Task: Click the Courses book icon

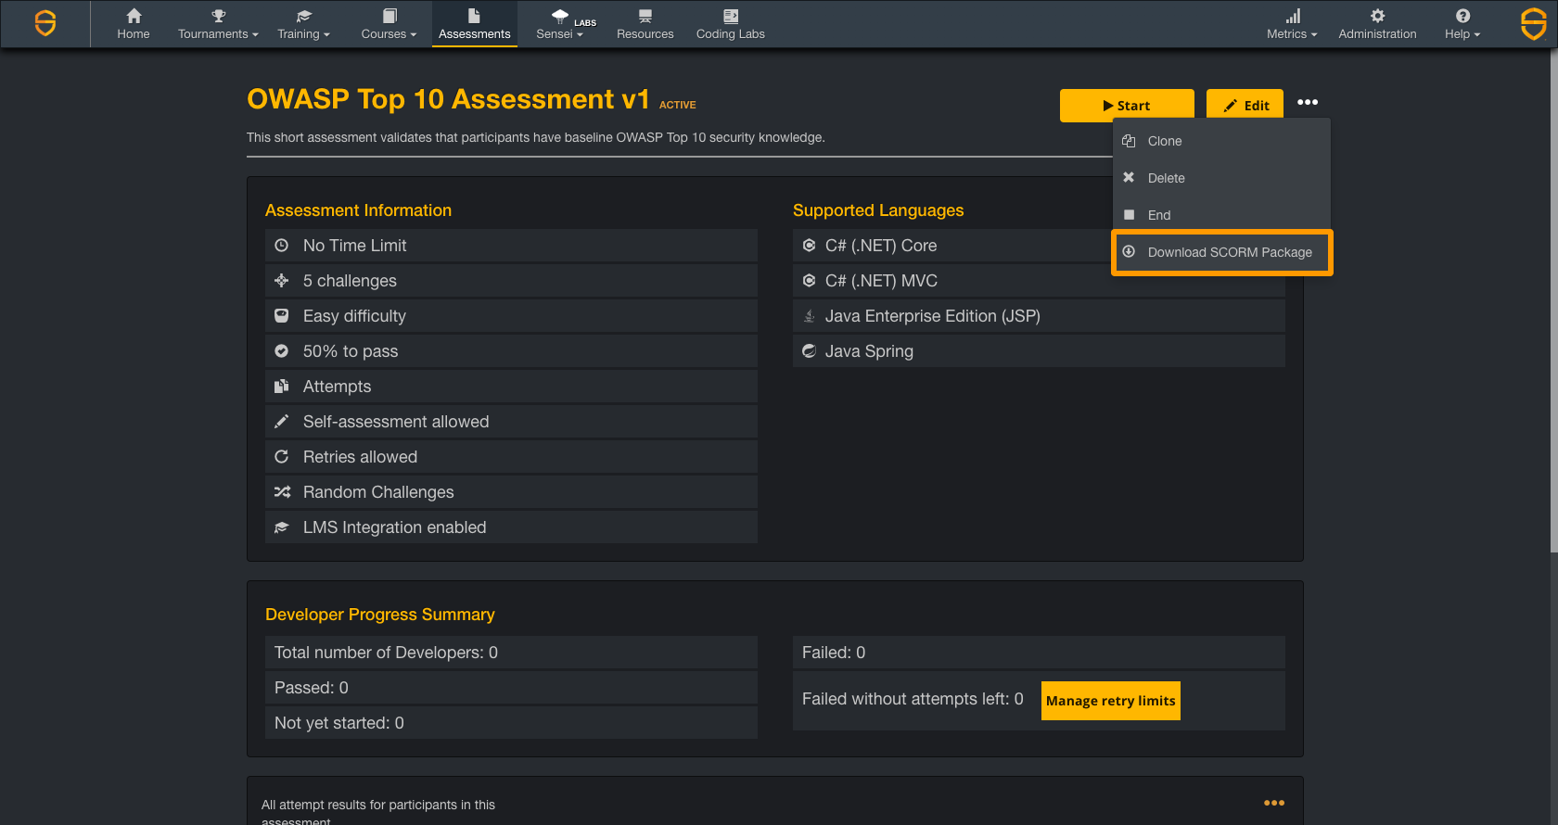Action: click(389, 16)
